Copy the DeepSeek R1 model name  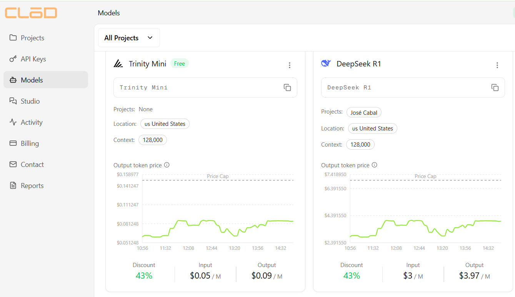[495, 87]
